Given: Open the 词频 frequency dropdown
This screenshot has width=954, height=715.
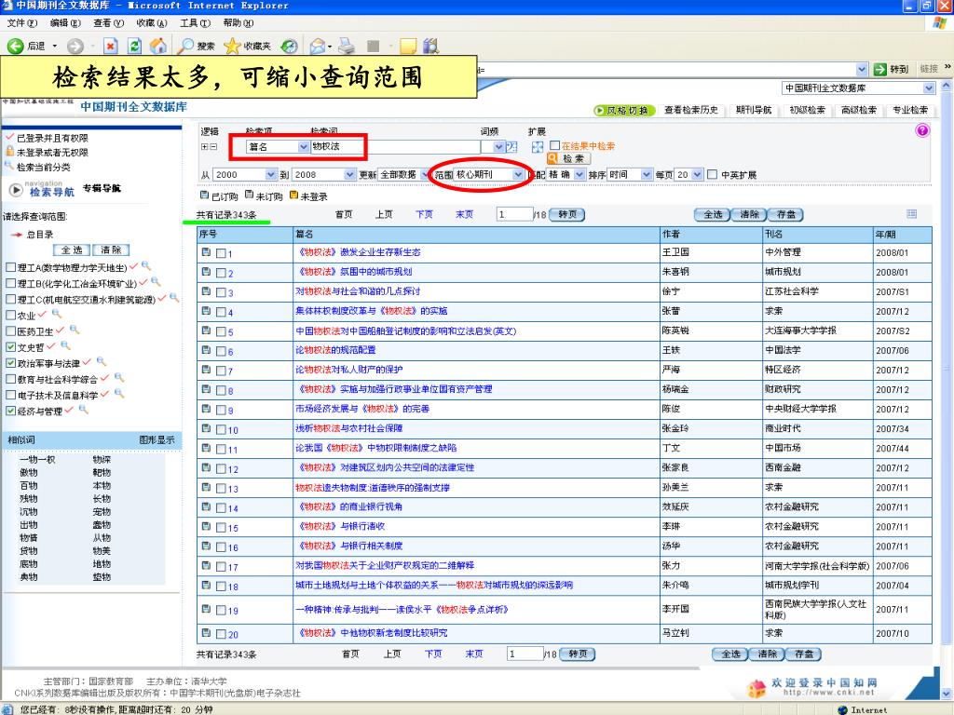Looking at the screenshot, I should (x=498, y=146).
